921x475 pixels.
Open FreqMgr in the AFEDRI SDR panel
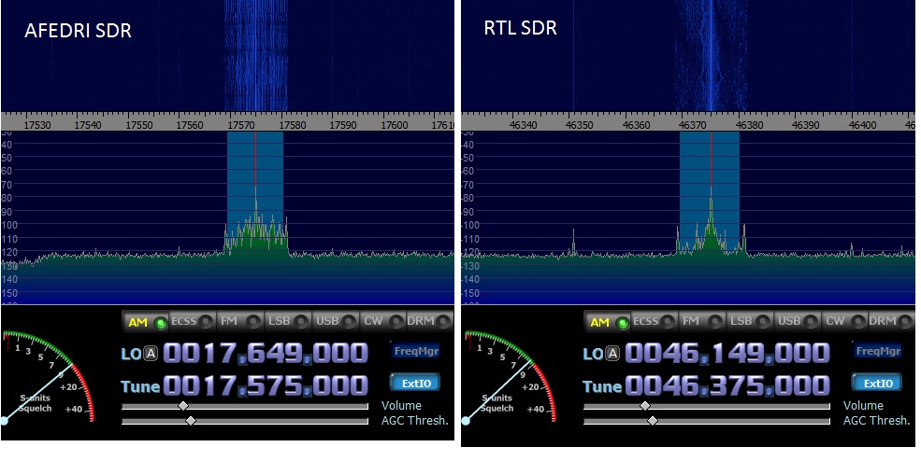click(x=415, y=352)
